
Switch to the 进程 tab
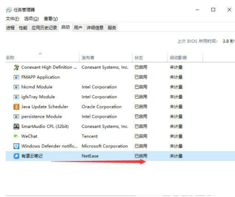coord(10,28)
